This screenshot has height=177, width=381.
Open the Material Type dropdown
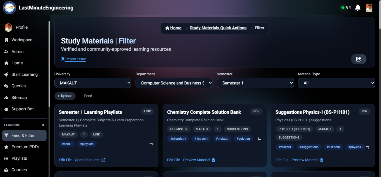336,83
